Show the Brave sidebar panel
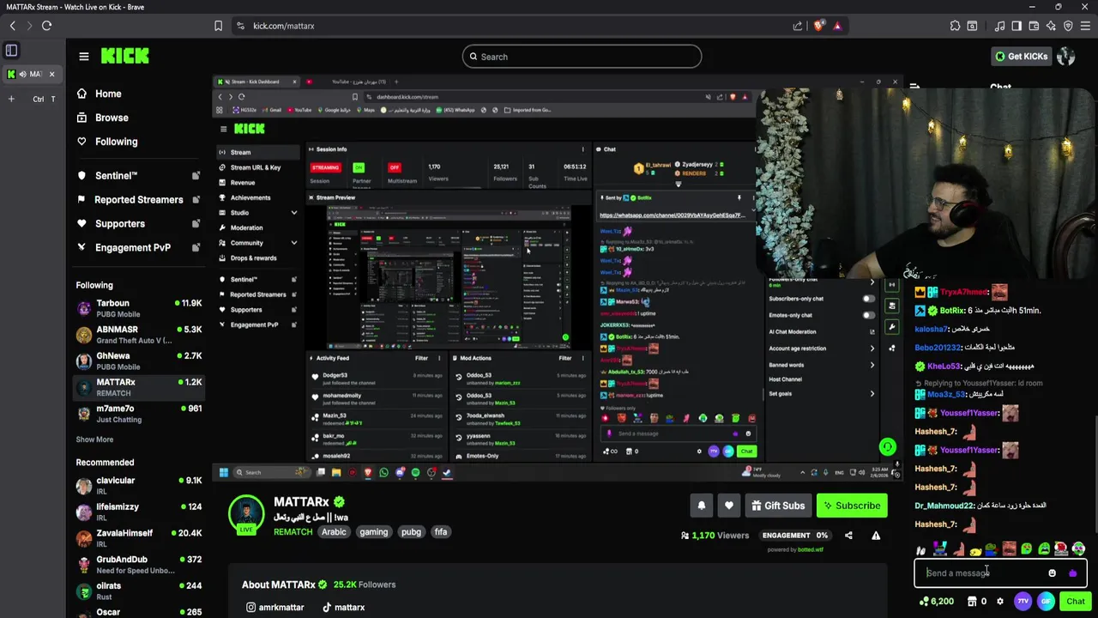 click(x=1017, y=26)
